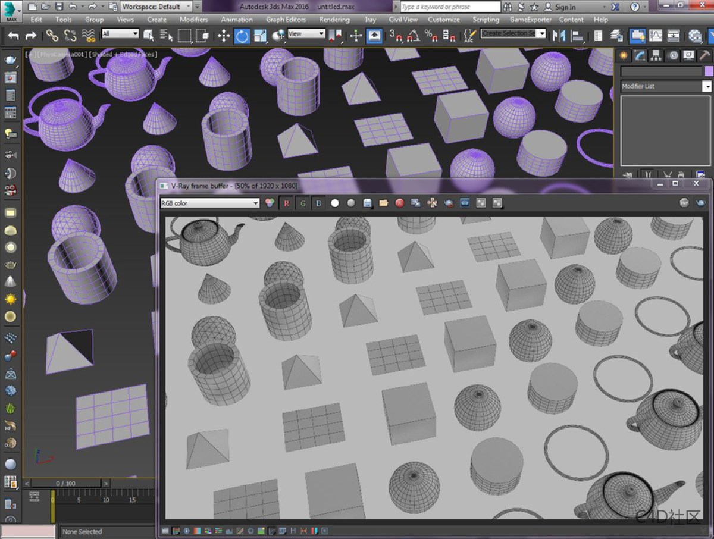Click Undo arrow in main toolbar
The height and width of the screenshot is (539, 714).
click(x=13, y=36)
